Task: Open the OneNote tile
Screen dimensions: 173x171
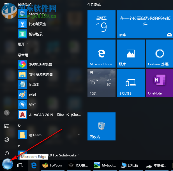Action: coord(159,83)
